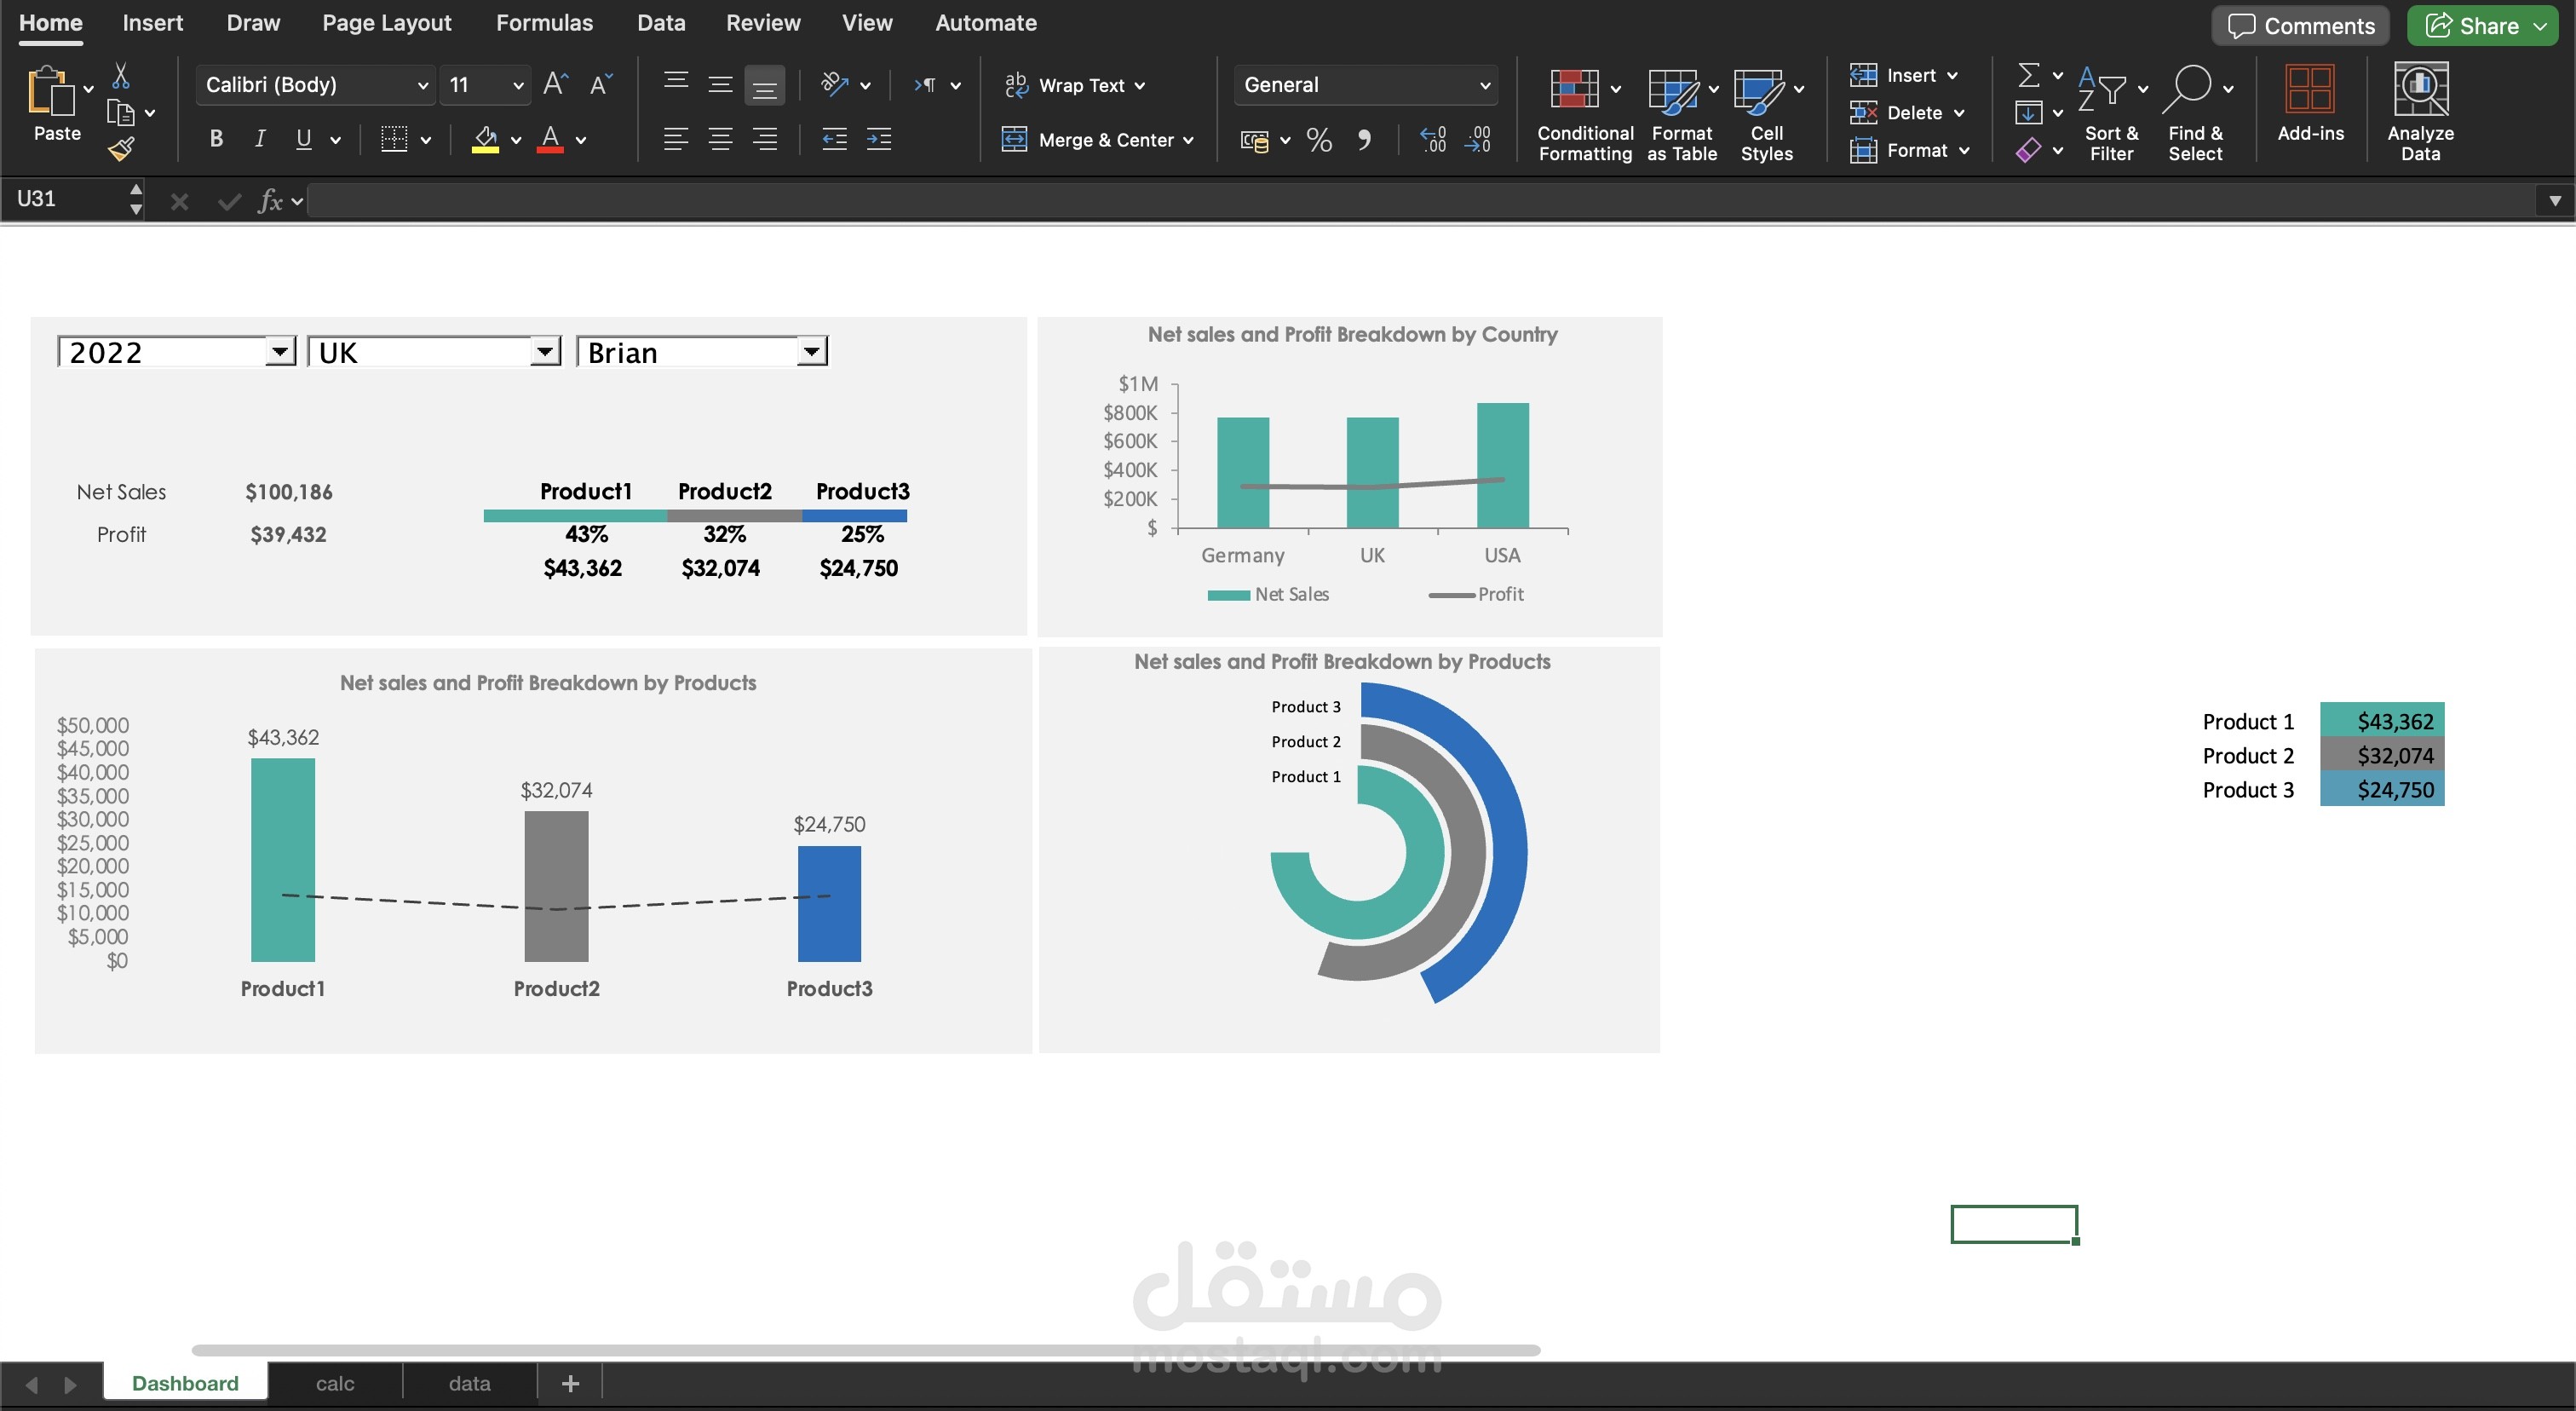Select the Format Painter brush

click(121, 150)
